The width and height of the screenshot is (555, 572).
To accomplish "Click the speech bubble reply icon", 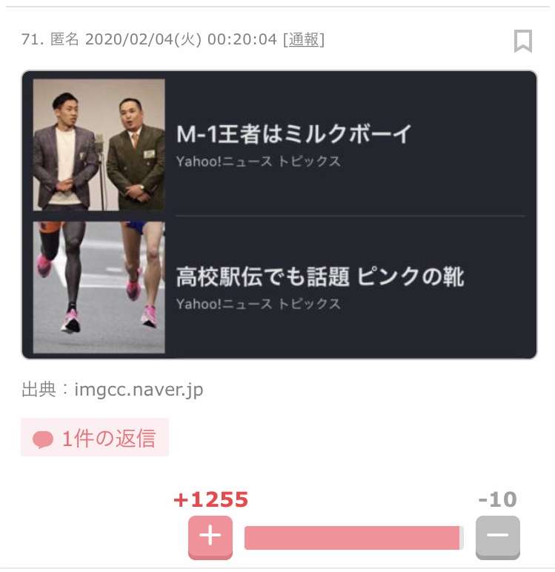I will (x=43, y=439).
